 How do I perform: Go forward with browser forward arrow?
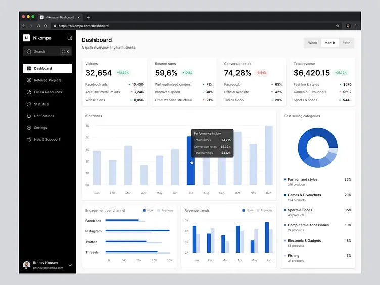(31, 26)
